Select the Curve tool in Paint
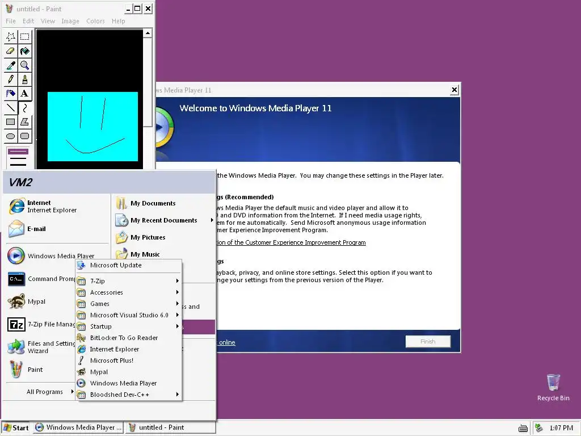The width and height of the screenshot is (581, 436). pos(25,107)
